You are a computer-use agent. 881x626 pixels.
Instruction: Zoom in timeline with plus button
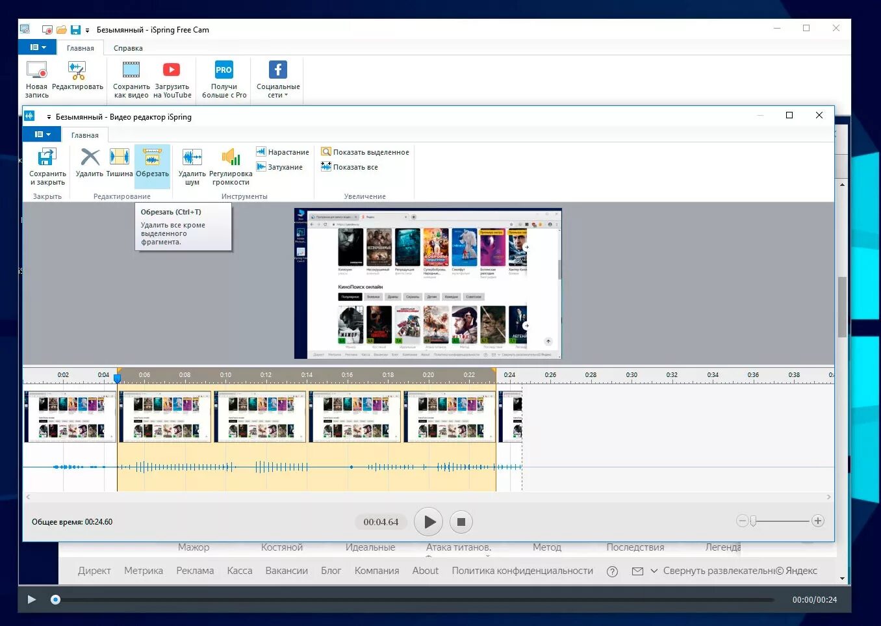818,521
